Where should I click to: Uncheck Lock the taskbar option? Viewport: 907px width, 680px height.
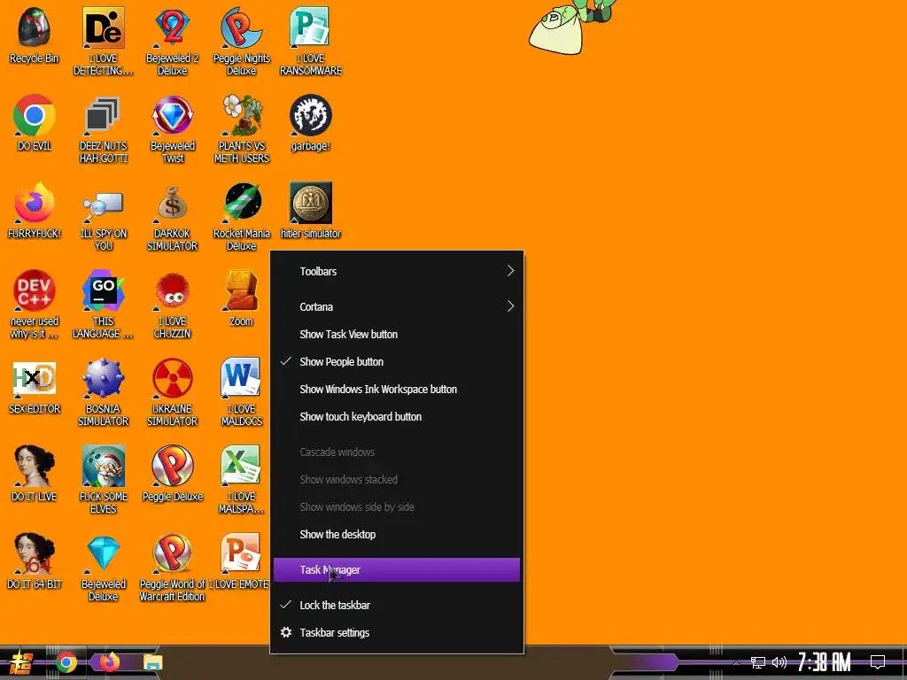click(x=397, y=606)
